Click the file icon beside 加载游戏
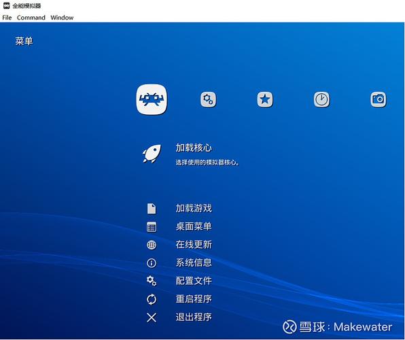Viewport: 405px width, 340px height. coord(152,209)
